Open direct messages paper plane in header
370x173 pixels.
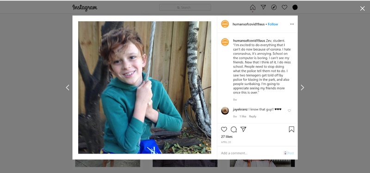pyautogui.click(x=263, y=7)
